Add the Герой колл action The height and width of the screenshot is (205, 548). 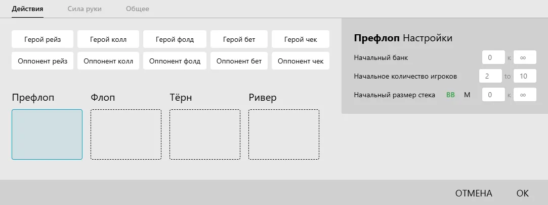point(108,39)
